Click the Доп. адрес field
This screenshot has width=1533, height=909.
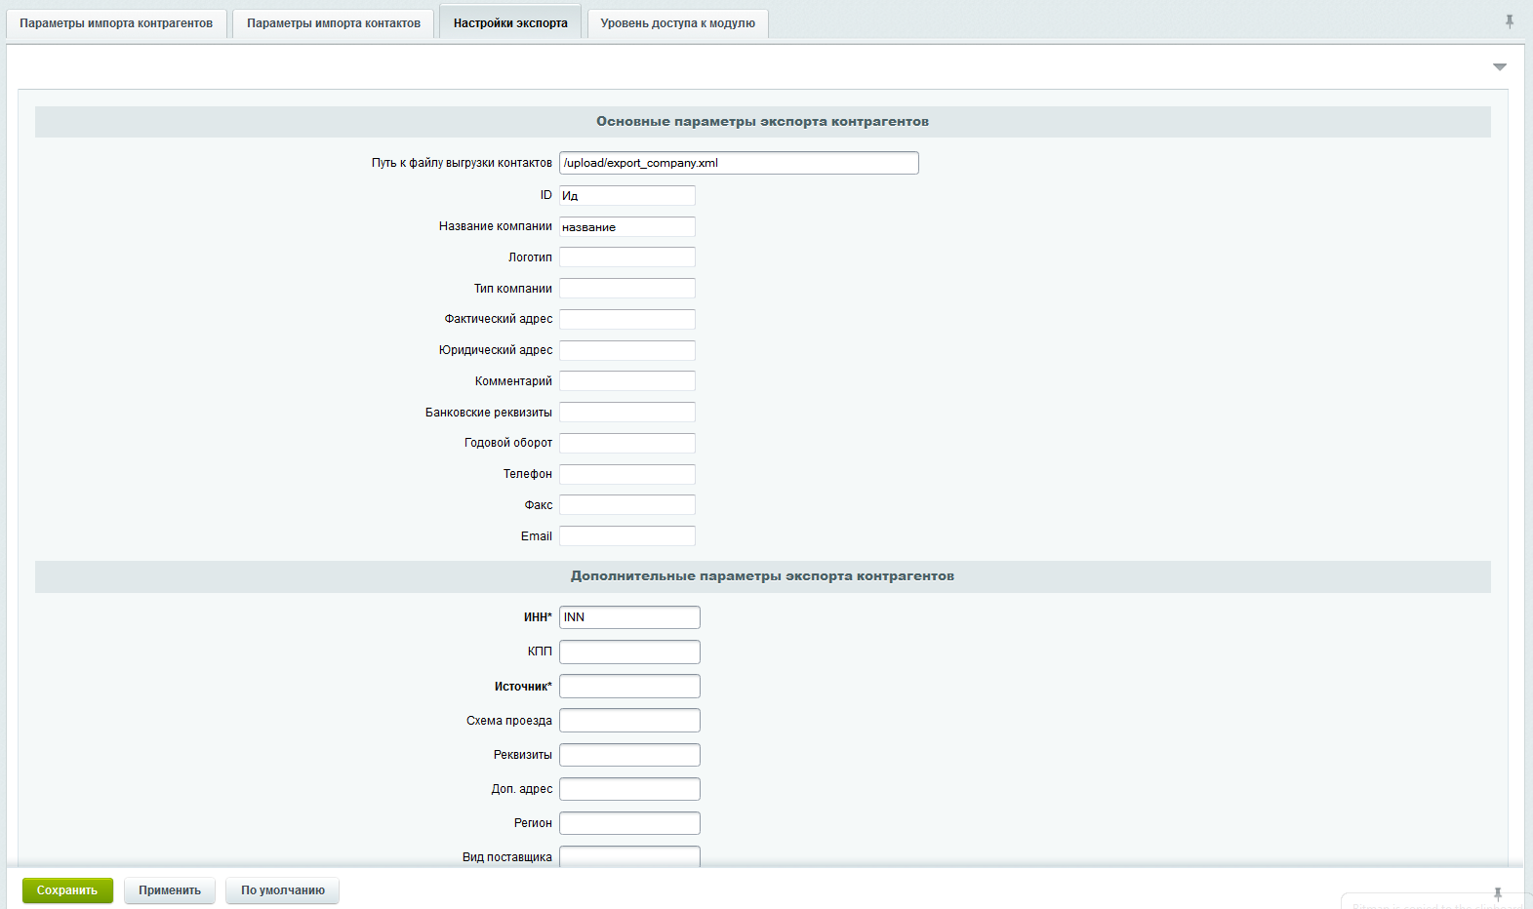[629, 789]
